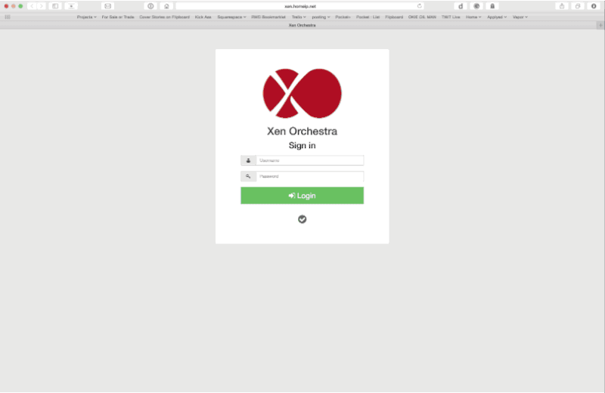Open the Flipboard bookmark
The image size is (605, 393).
394,17
